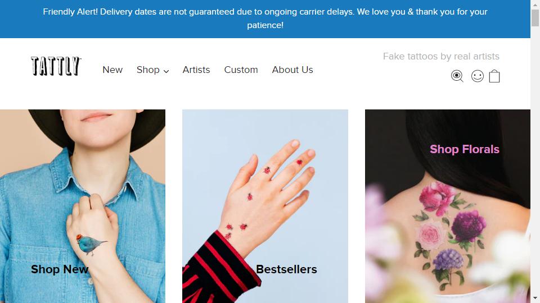Open the ladybug hand tattoo image
Viewport: 540px width, 303px height.
click(265, 206)
